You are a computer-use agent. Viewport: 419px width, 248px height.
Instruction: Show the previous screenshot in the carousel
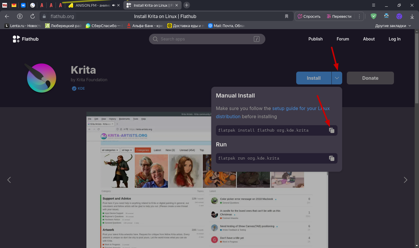tap(9, 180)
